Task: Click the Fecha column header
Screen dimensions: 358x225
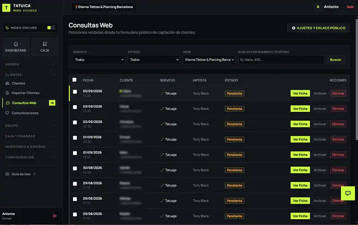Action: pyautogui.click(x=88, y=81)
